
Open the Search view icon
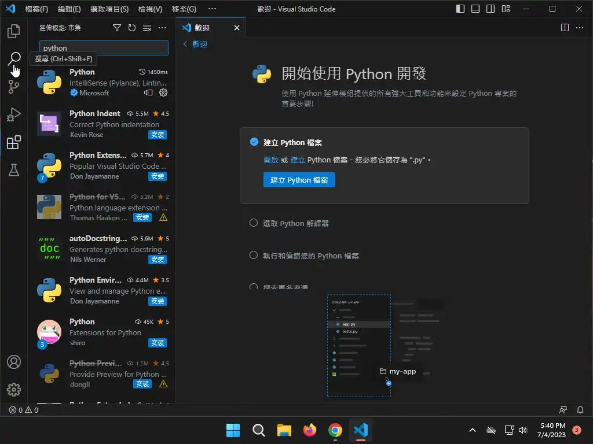click(x=14, y=59)
